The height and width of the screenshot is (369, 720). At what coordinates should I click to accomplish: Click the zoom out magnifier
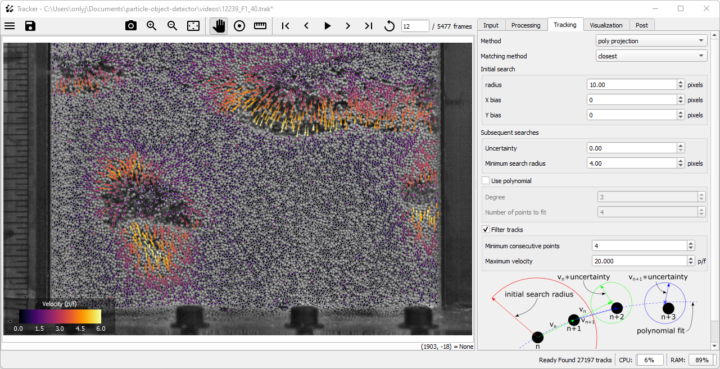(173, 26)
